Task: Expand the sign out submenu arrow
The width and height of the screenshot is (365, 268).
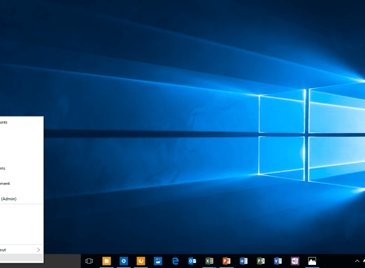Action: [38, 250]
